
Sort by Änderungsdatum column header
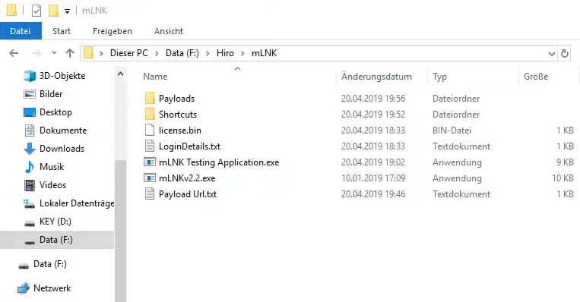(x=376, y=77)
